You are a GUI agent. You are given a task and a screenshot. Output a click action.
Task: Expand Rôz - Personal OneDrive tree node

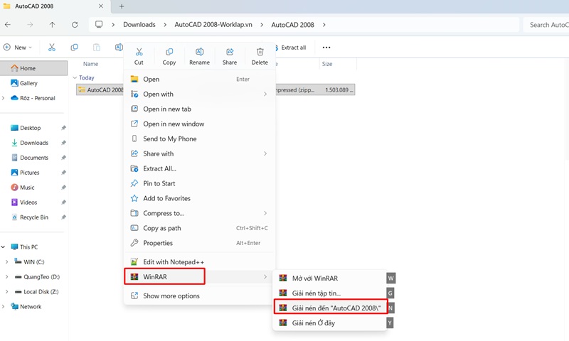(x=4, y=98)
